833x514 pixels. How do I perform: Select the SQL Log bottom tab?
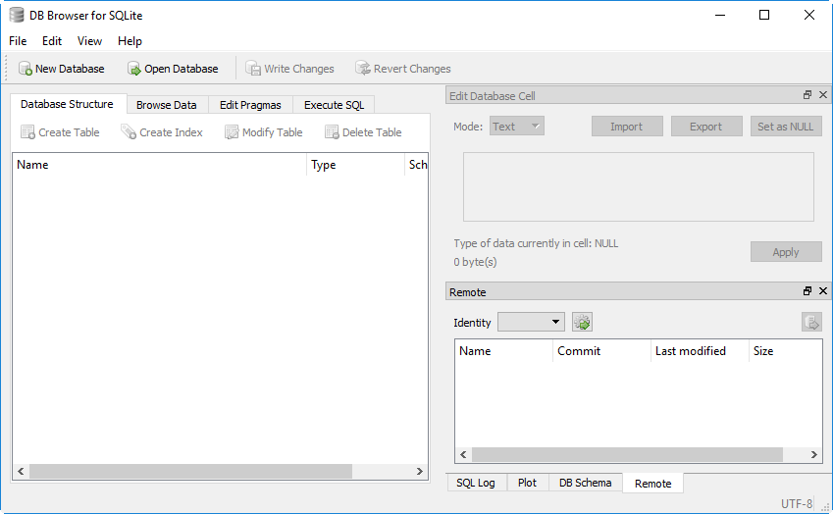(x=476, y=483)
